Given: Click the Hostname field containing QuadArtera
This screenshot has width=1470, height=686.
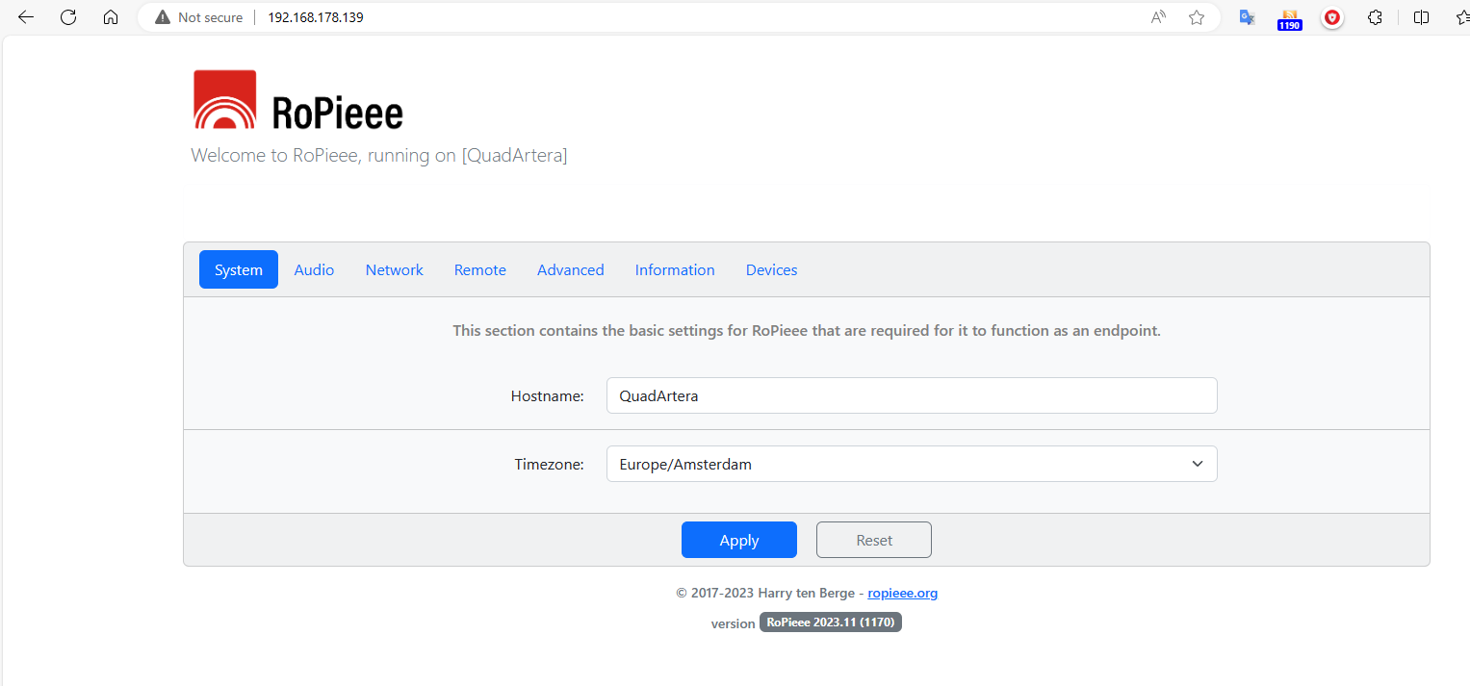Looking at the screenshot, I should pos(912,395).
